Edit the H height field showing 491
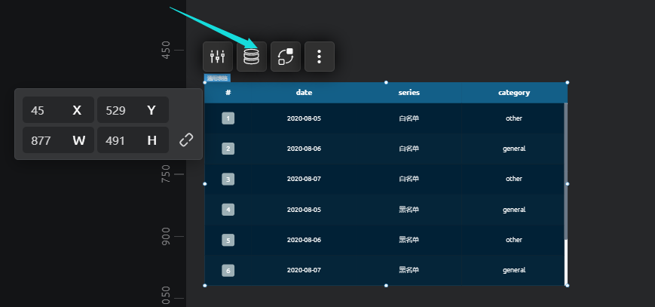Image resolution: width=655 pixels, height=307 pixels. [133, 140]
